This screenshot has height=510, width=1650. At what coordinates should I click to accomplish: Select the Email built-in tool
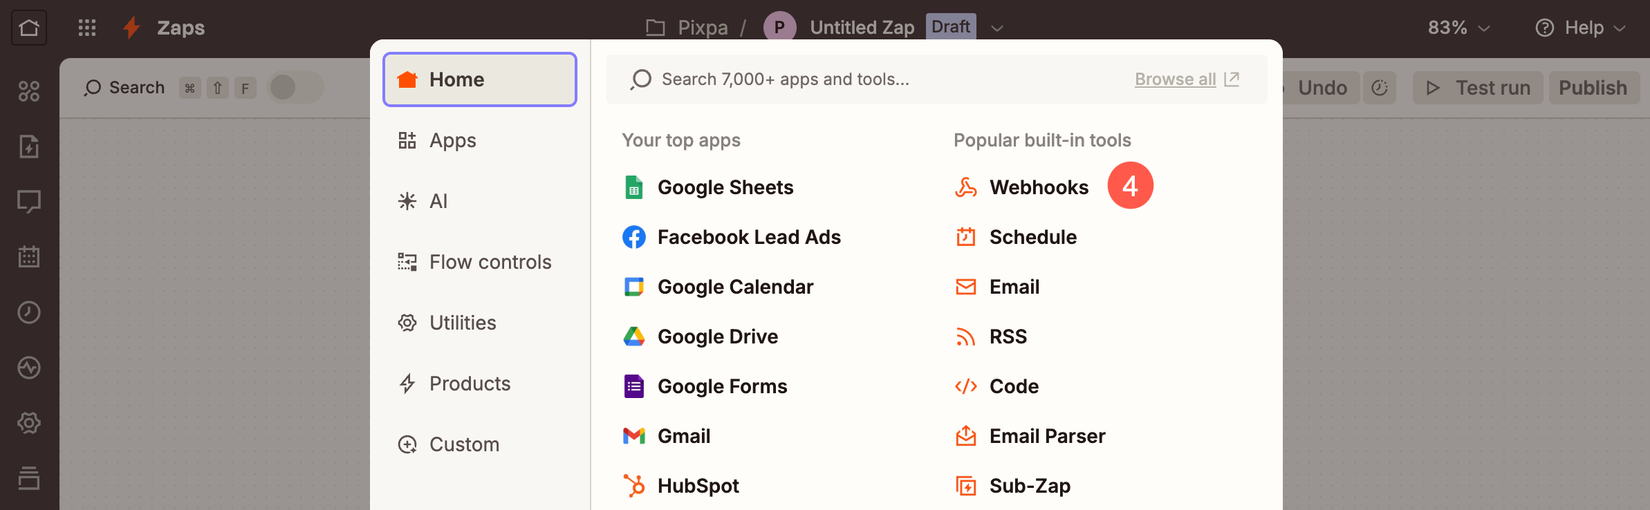997,287
